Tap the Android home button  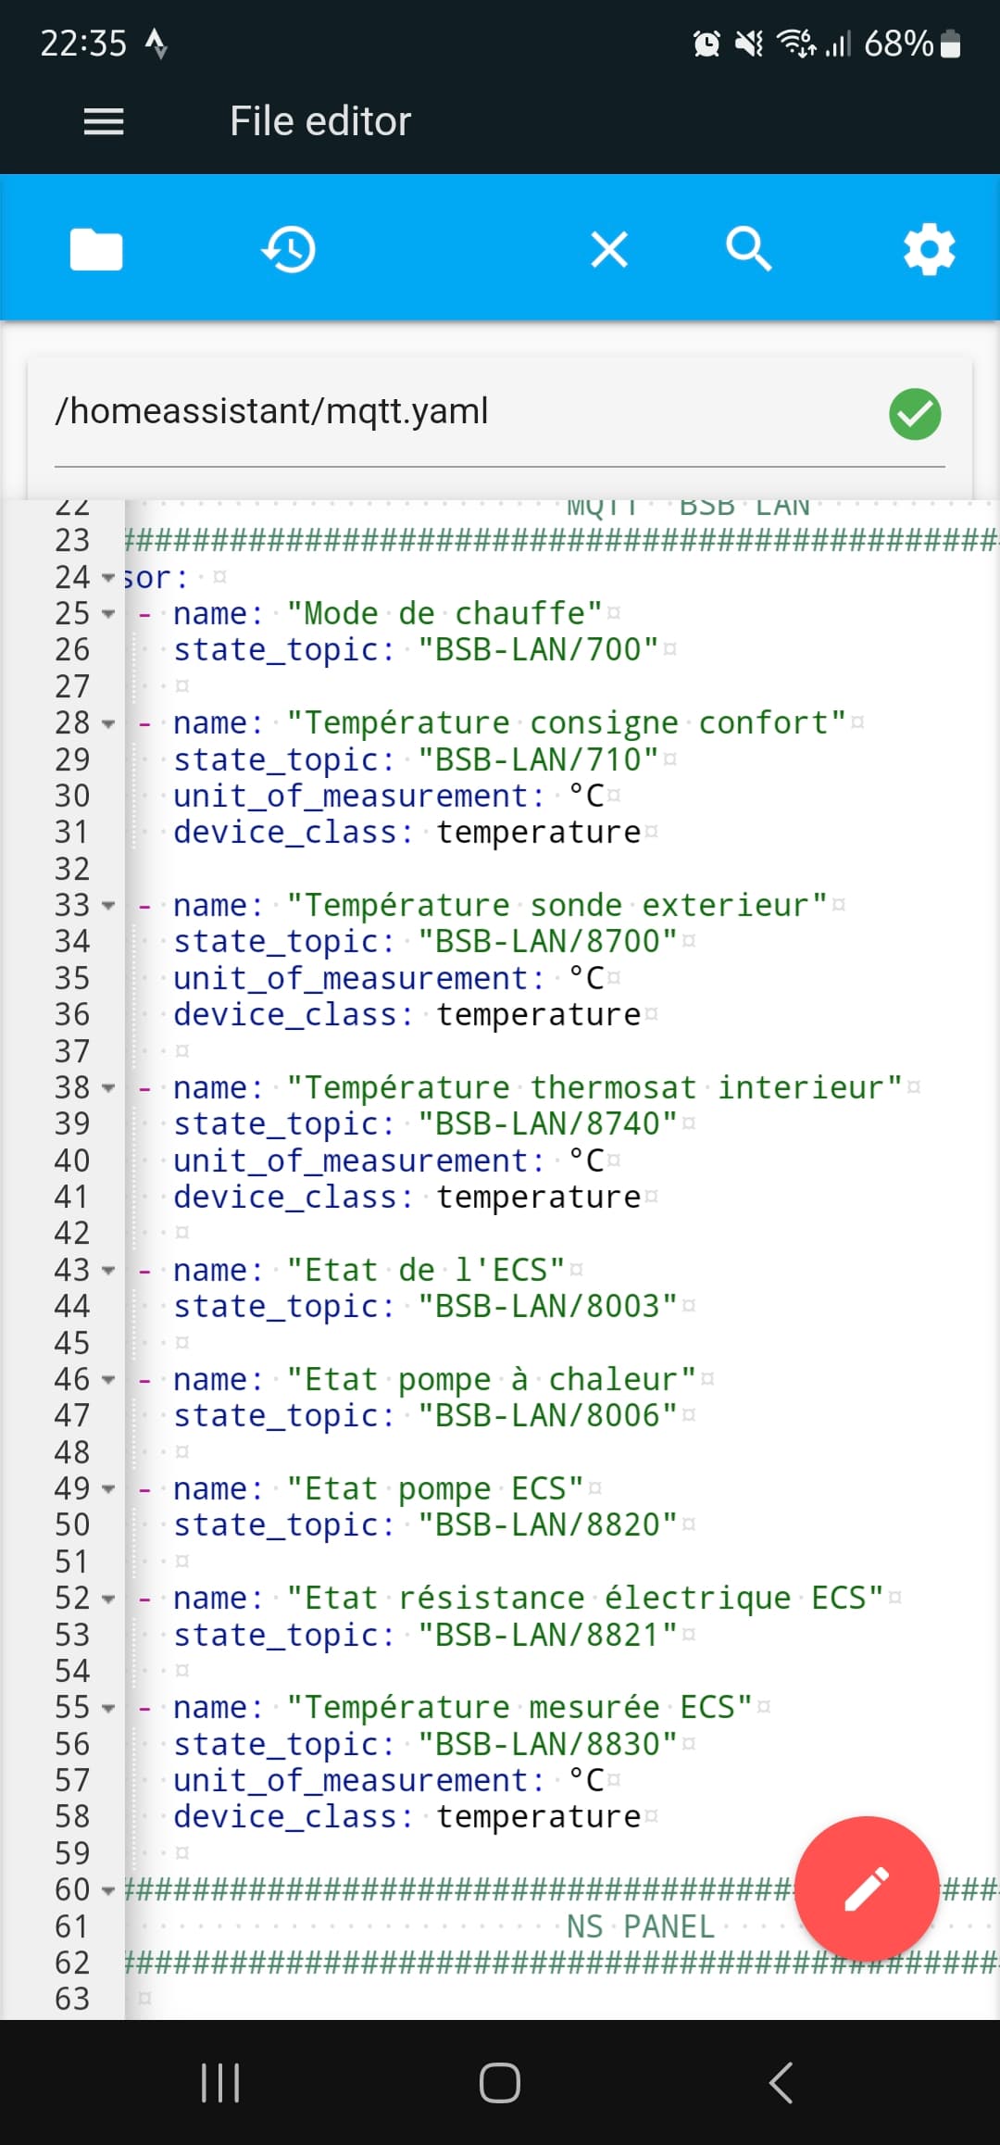pos(500,2083)
